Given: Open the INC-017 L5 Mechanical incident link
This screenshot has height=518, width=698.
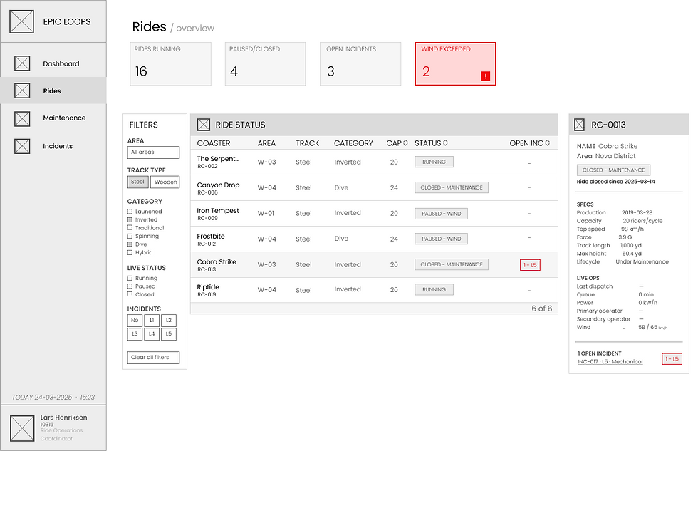Looking at the screenshot, I should pos(610,362).
